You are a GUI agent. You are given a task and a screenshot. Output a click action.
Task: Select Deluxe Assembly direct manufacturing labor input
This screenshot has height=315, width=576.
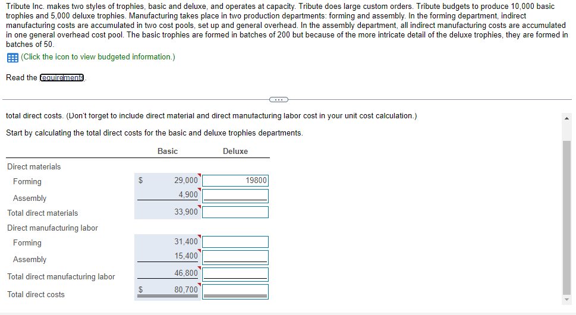(235, 257)
